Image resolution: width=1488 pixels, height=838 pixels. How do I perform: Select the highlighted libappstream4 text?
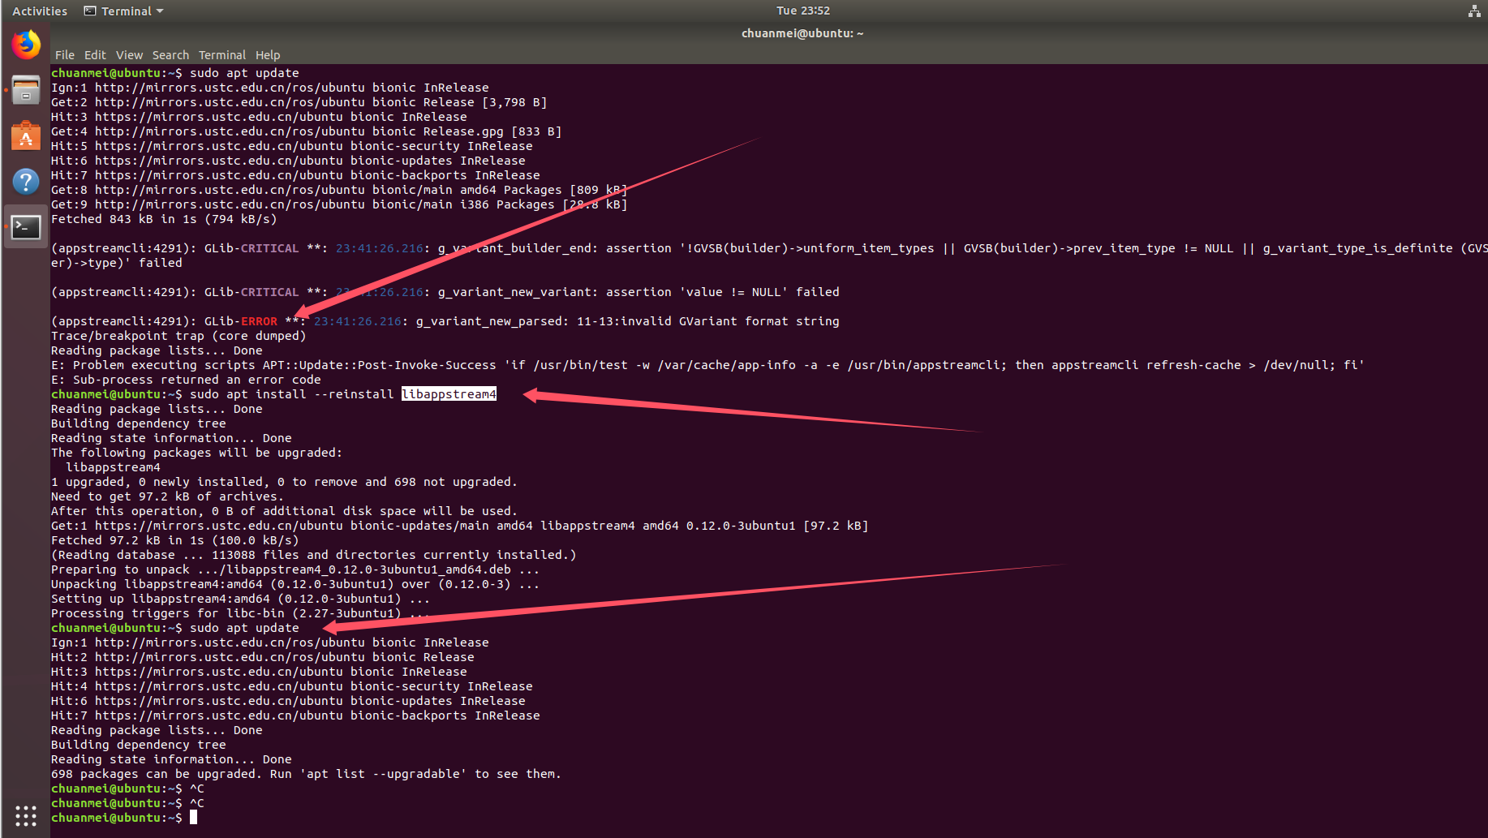click(x=449, y=393)
